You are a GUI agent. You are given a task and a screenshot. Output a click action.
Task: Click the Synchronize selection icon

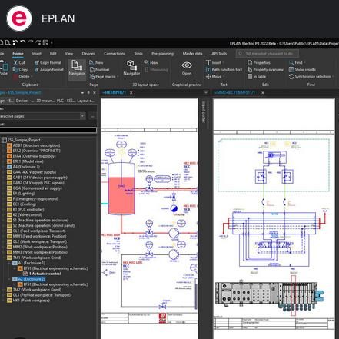(x=291, y=76)
